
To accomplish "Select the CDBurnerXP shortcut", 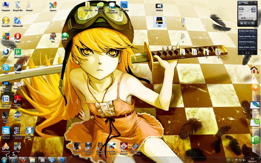I will [17, 22].
